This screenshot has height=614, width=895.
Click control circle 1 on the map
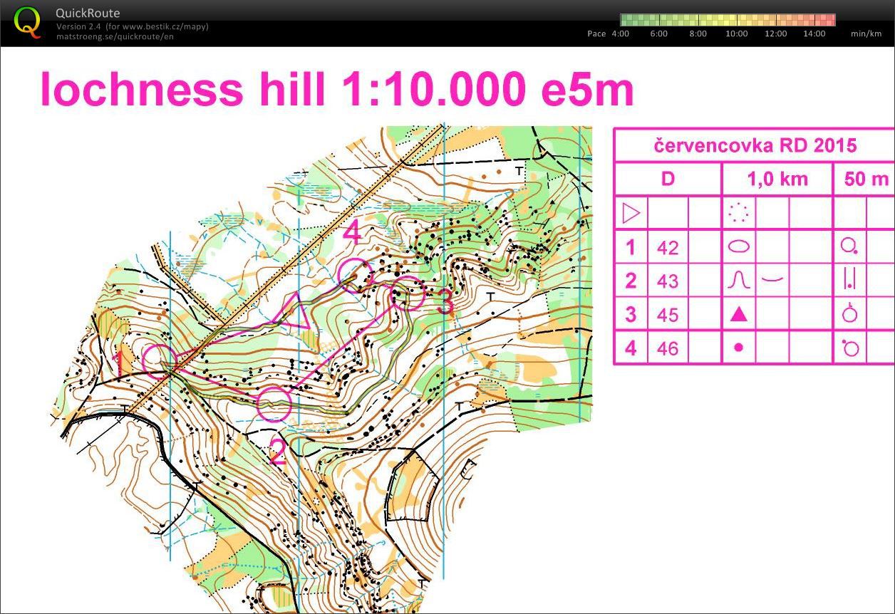[160, 360]
